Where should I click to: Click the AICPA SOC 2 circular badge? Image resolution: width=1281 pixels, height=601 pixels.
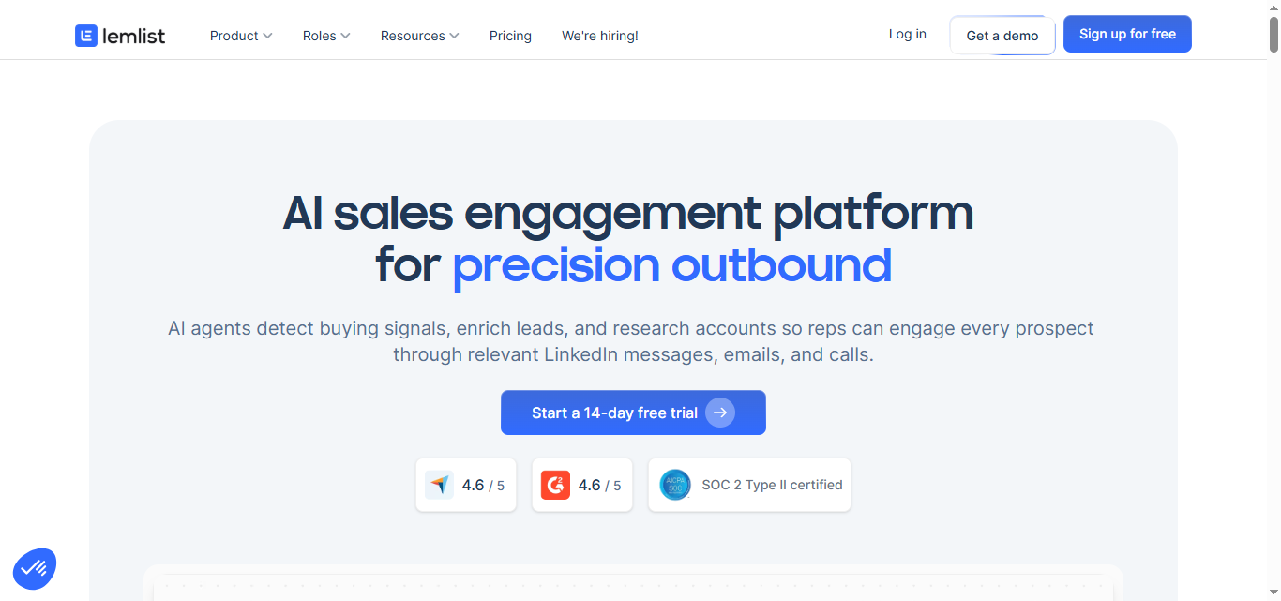pyautogui.click(x=674, y=485)
